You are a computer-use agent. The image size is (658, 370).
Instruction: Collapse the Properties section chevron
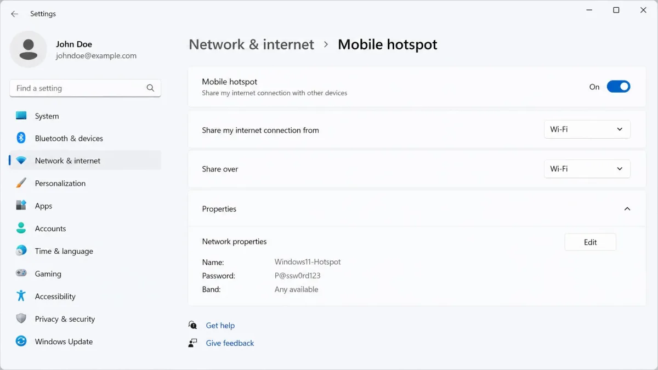click(627, 209)
